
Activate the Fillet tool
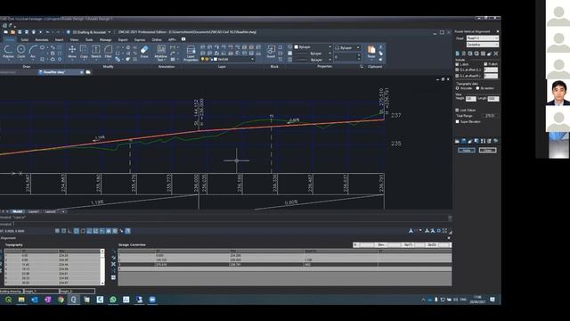(108, 52)
